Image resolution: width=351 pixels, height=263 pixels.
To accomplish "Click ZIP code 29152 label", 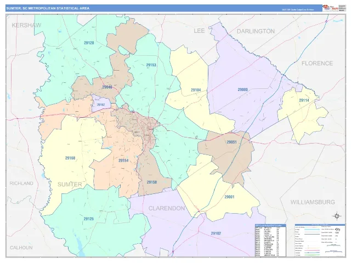I will [x=101, y=105].
